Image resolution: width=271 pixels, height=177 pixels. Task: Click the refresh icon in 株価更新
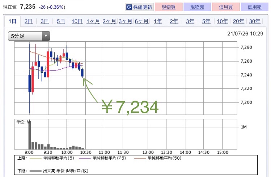pyautogui.click(x=129, y=7)
